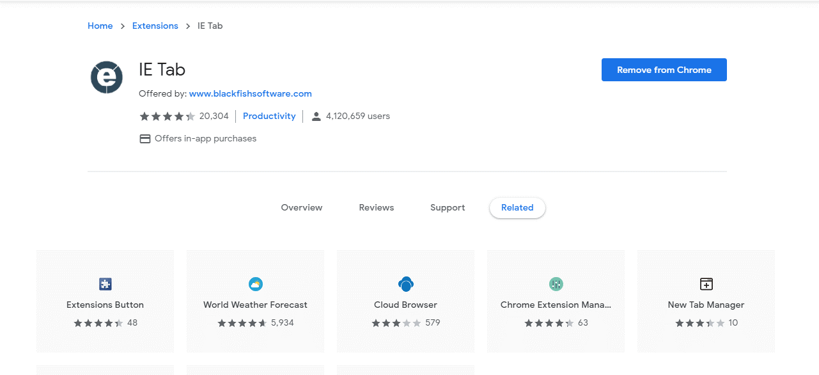This screenshot has width=819, height=375.
Task: Click the 4,120,659 users text
Action: pos(358,116)
